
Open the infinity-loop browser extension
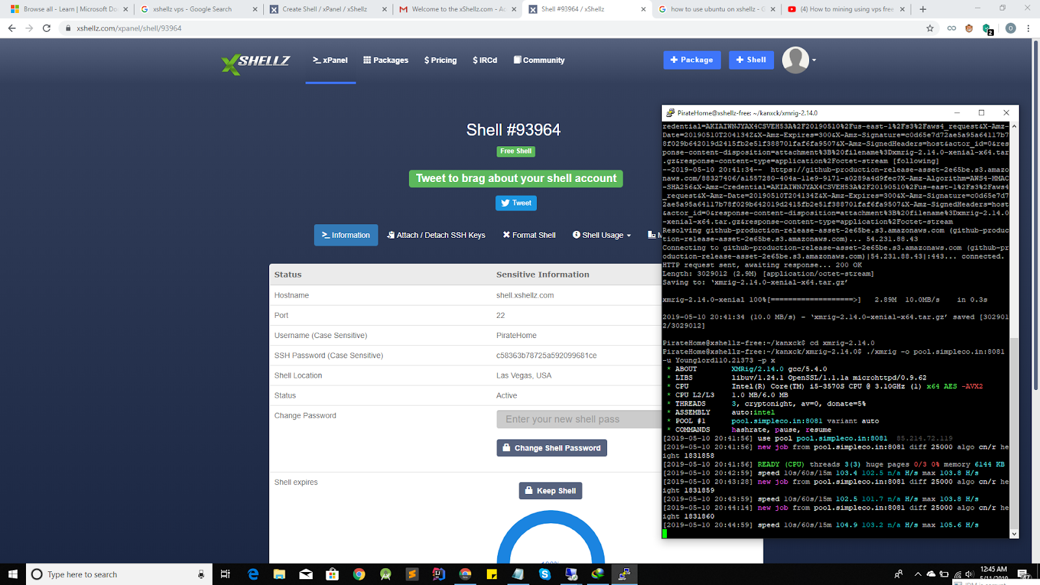click(952, 28)
